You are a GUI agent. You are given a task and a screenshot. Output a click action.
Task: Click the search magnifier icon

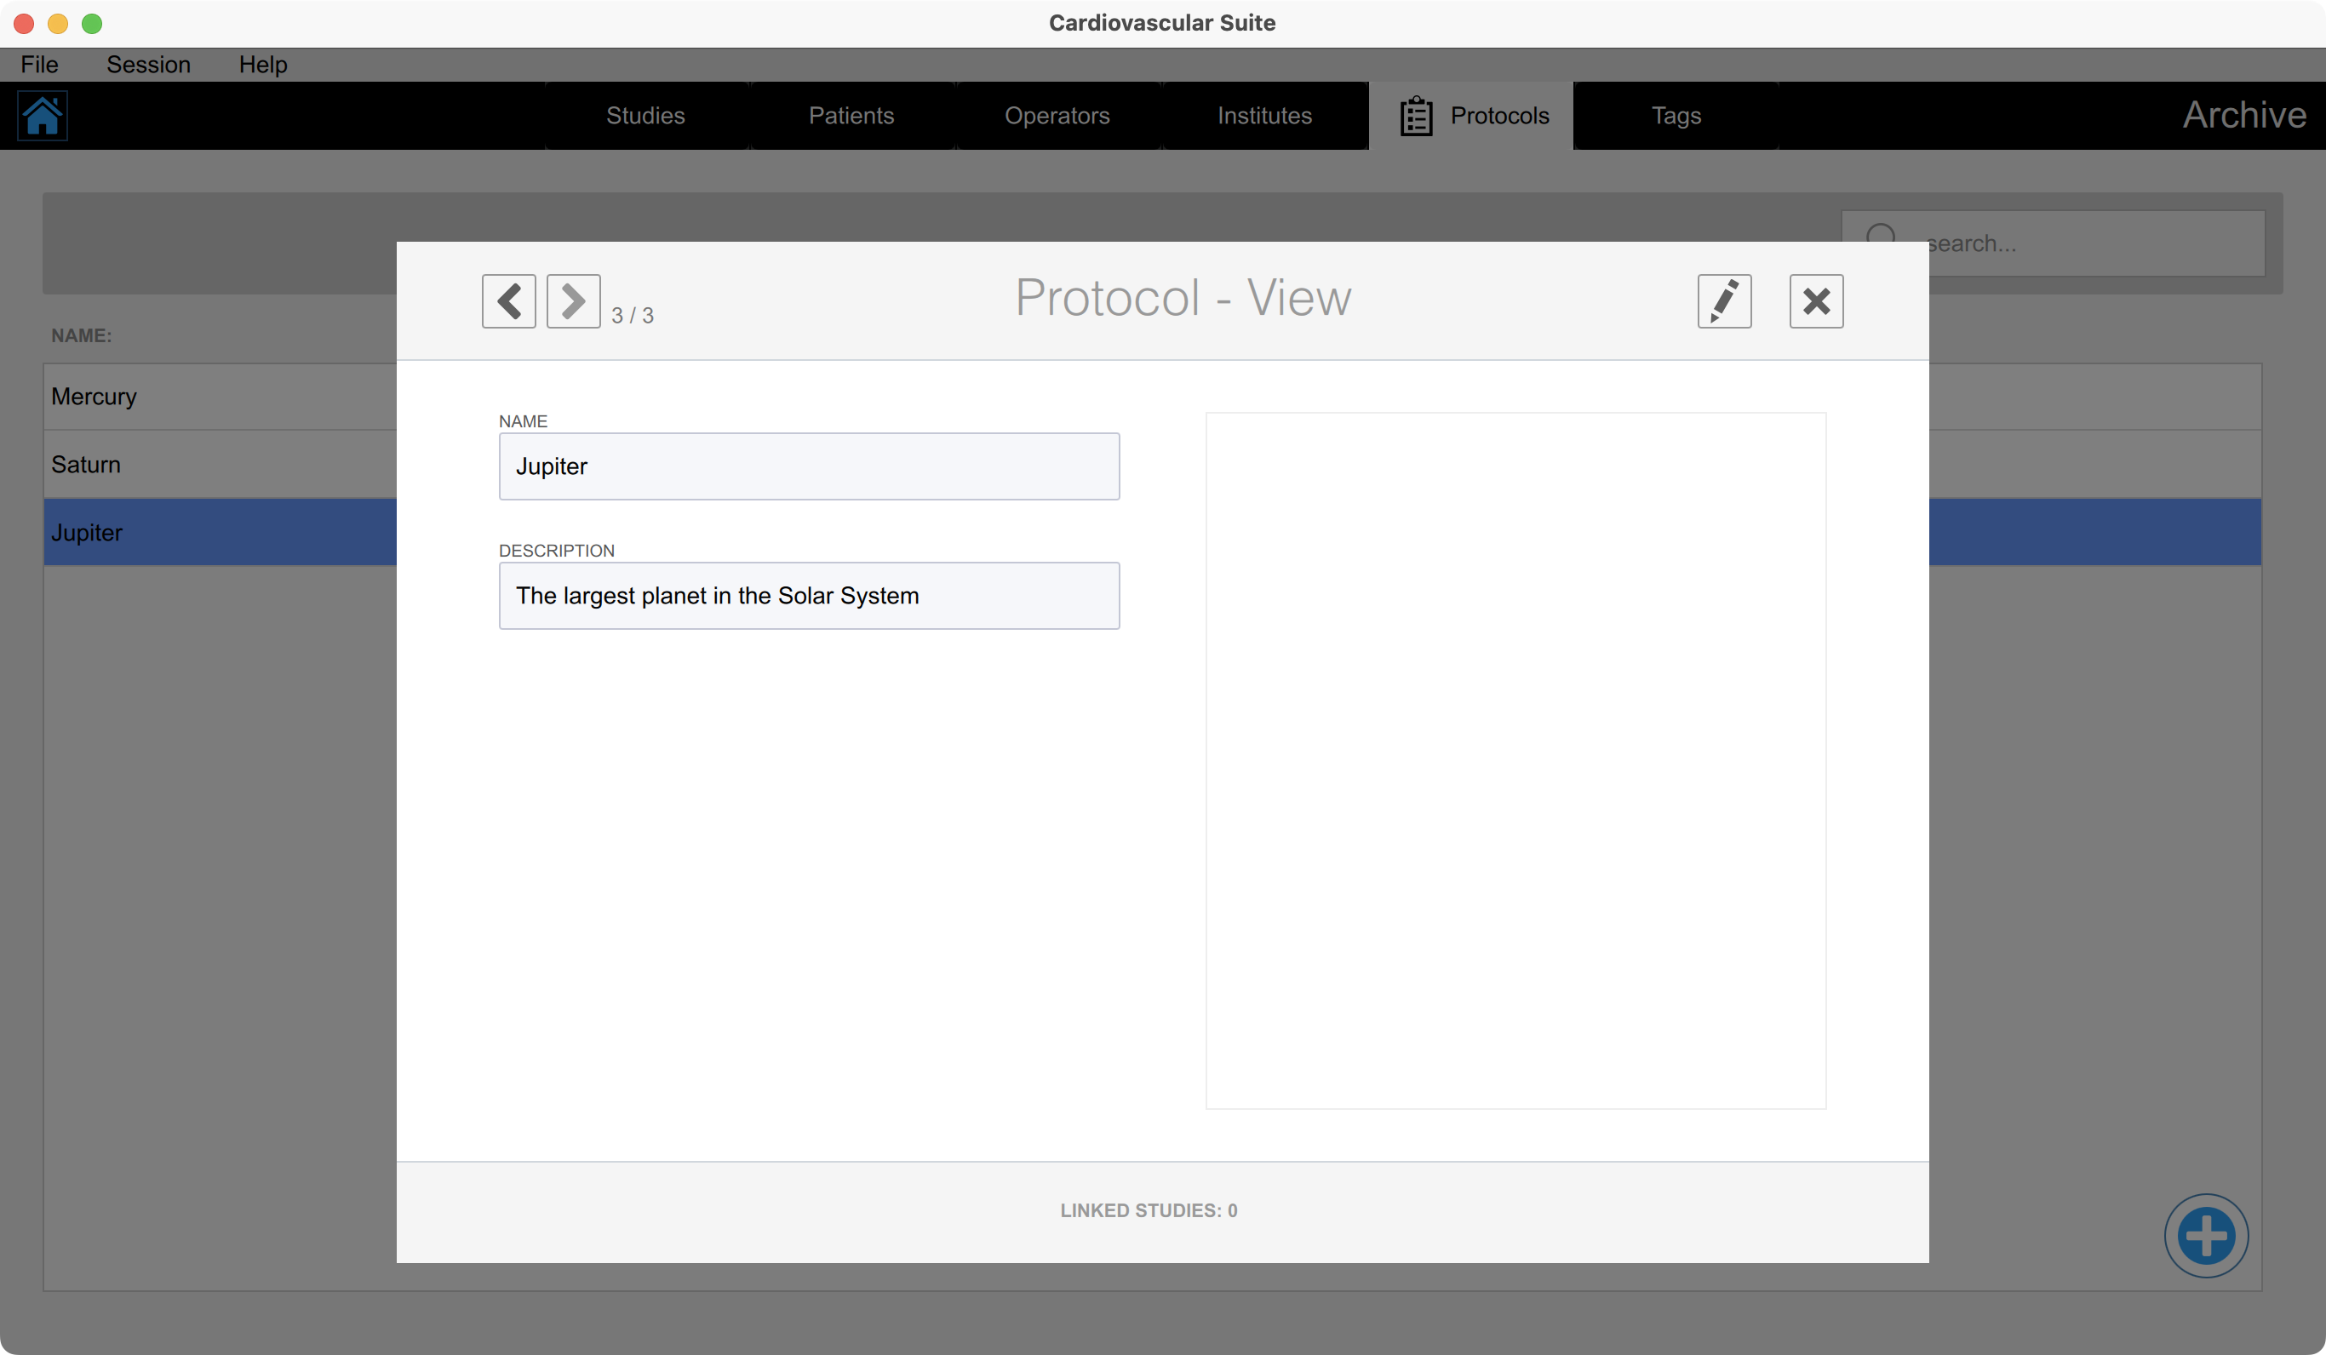(1882, 238)
